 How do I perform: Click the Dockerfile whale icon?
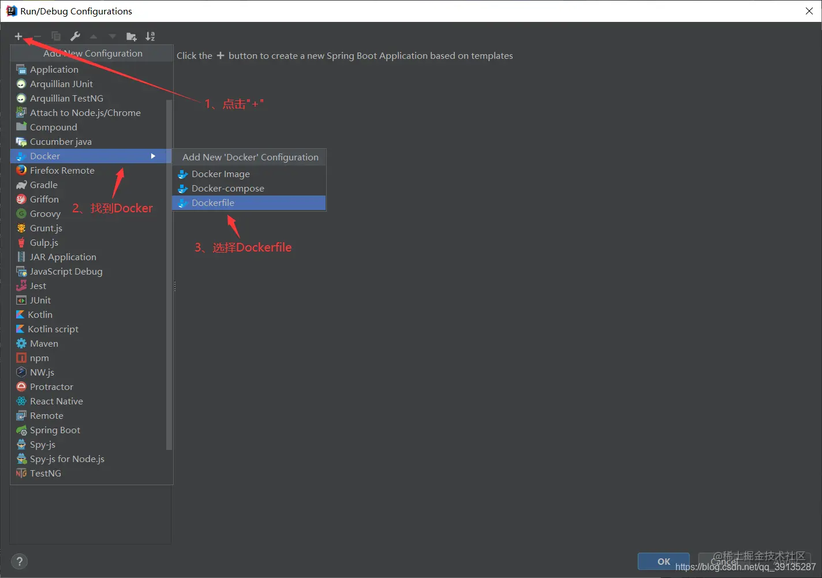(x=183, y=203)
